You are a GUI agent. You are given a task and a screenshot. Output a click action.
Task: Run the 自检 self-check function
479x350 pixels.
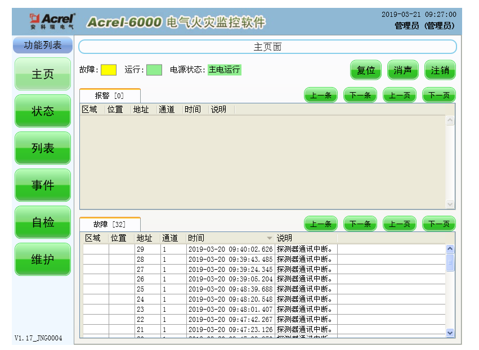click(43, 222)
